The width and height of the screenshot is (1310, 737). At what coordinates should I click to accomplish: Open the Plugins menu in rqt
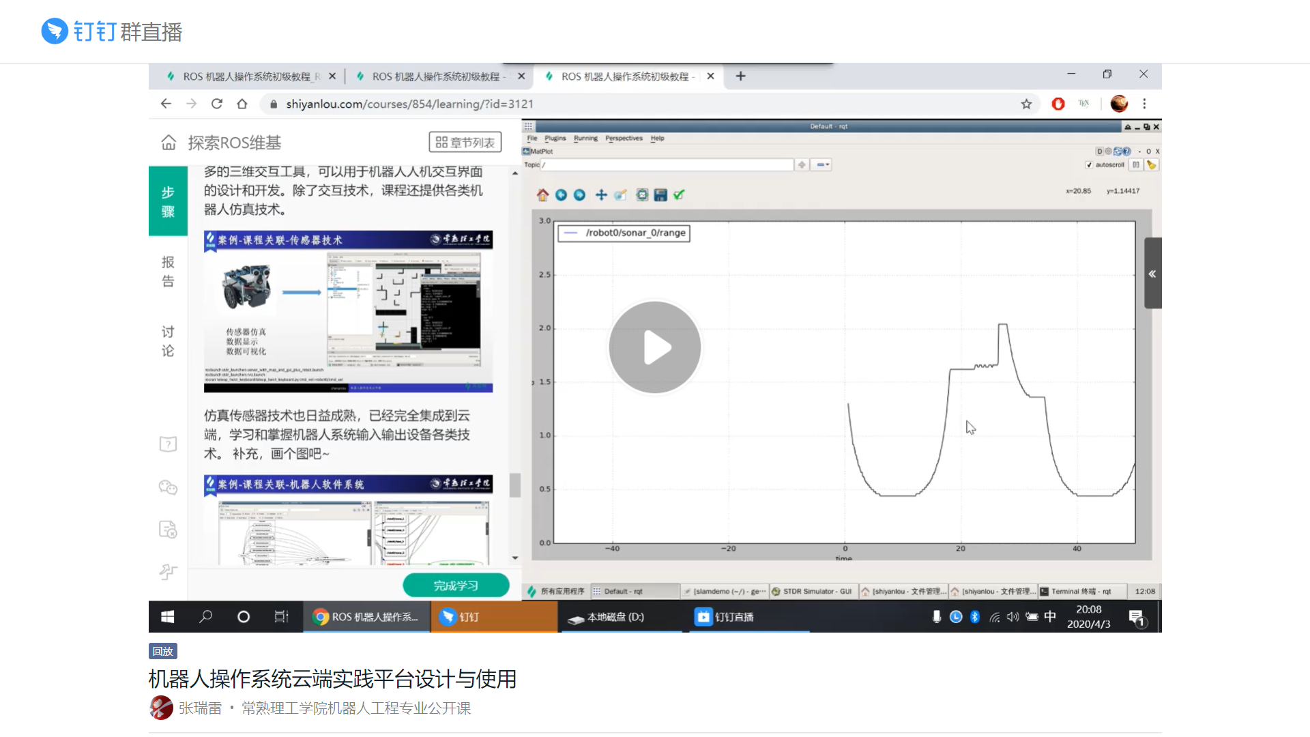click(555, 139)
